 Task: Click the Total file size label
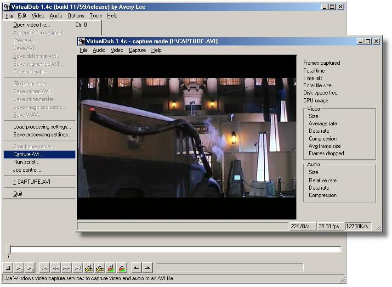click(x=317, y=85)
